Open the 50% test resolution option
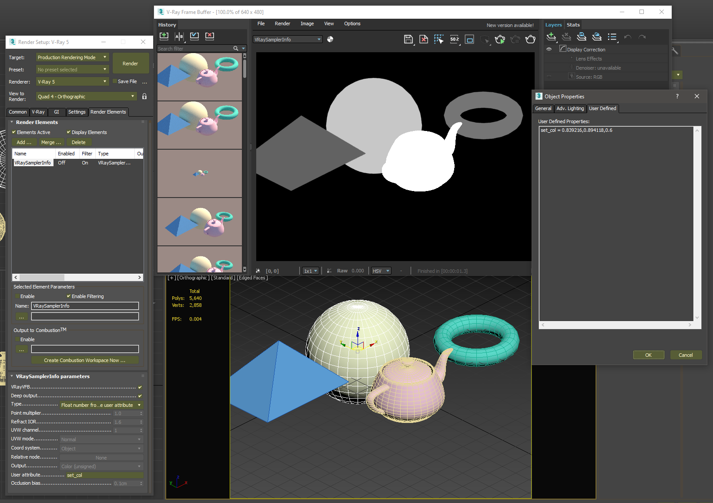The height and width of the screenshot is (503, 713). (x=455, y=40)
